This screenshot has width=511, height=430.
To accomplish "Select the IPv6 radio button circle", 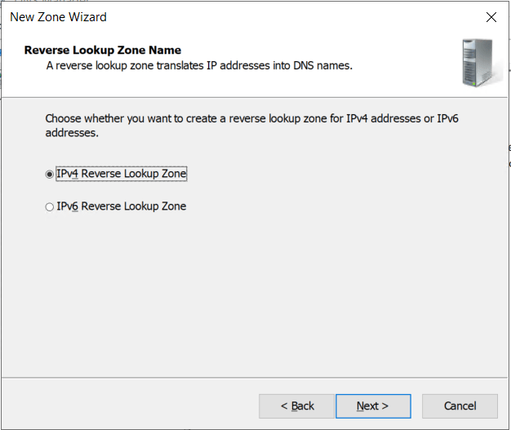I will (50, 207).
